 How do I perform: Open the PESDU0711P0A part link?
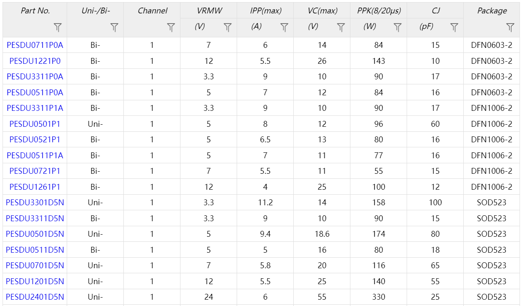pos(35,45)
